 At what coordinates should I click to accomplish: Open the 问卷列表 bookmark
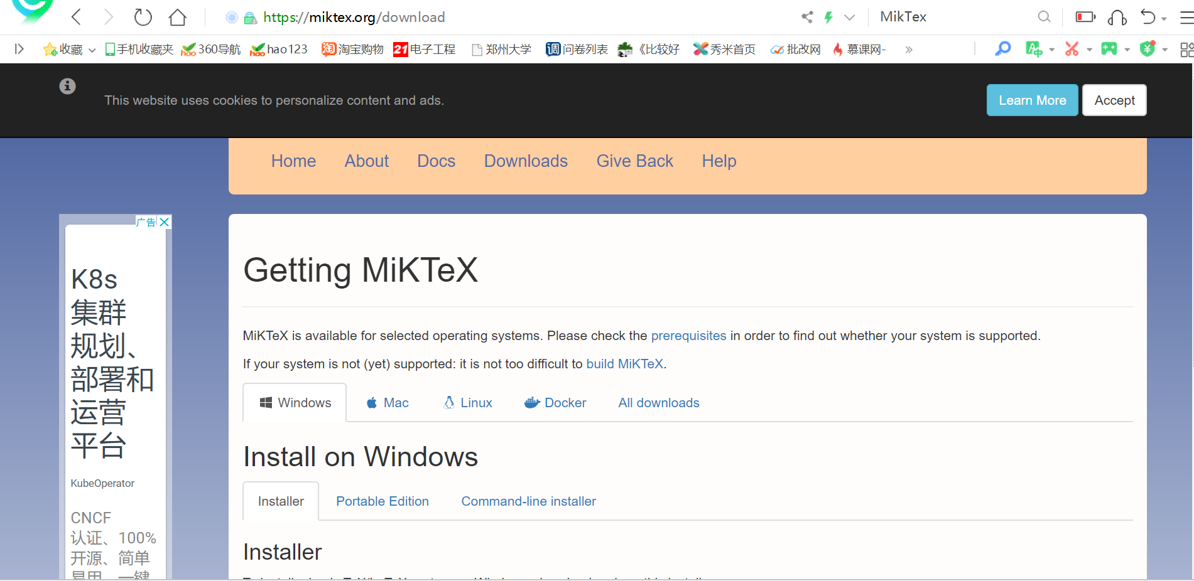pyautogui.click(x=577, y=49)
